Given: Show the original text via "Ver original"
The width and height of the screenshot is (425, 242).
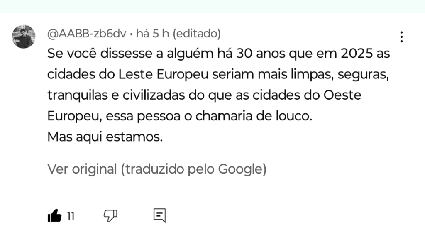Looking at the screenshot, I should 82,169.
